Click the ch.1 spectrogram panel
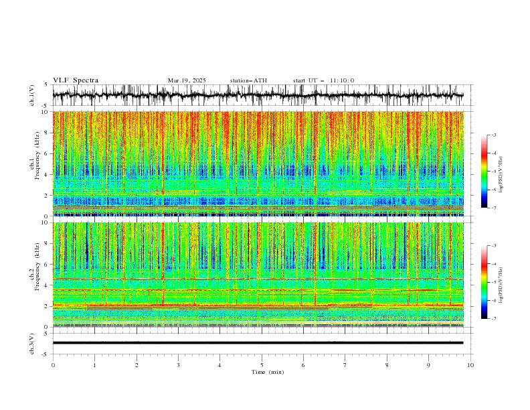Image resolution: width=530 pixels, height=410 pixels. point(258,163)
